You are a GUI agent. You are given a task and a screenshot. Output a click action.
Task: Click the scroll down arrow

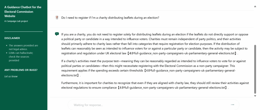[255, 96]
